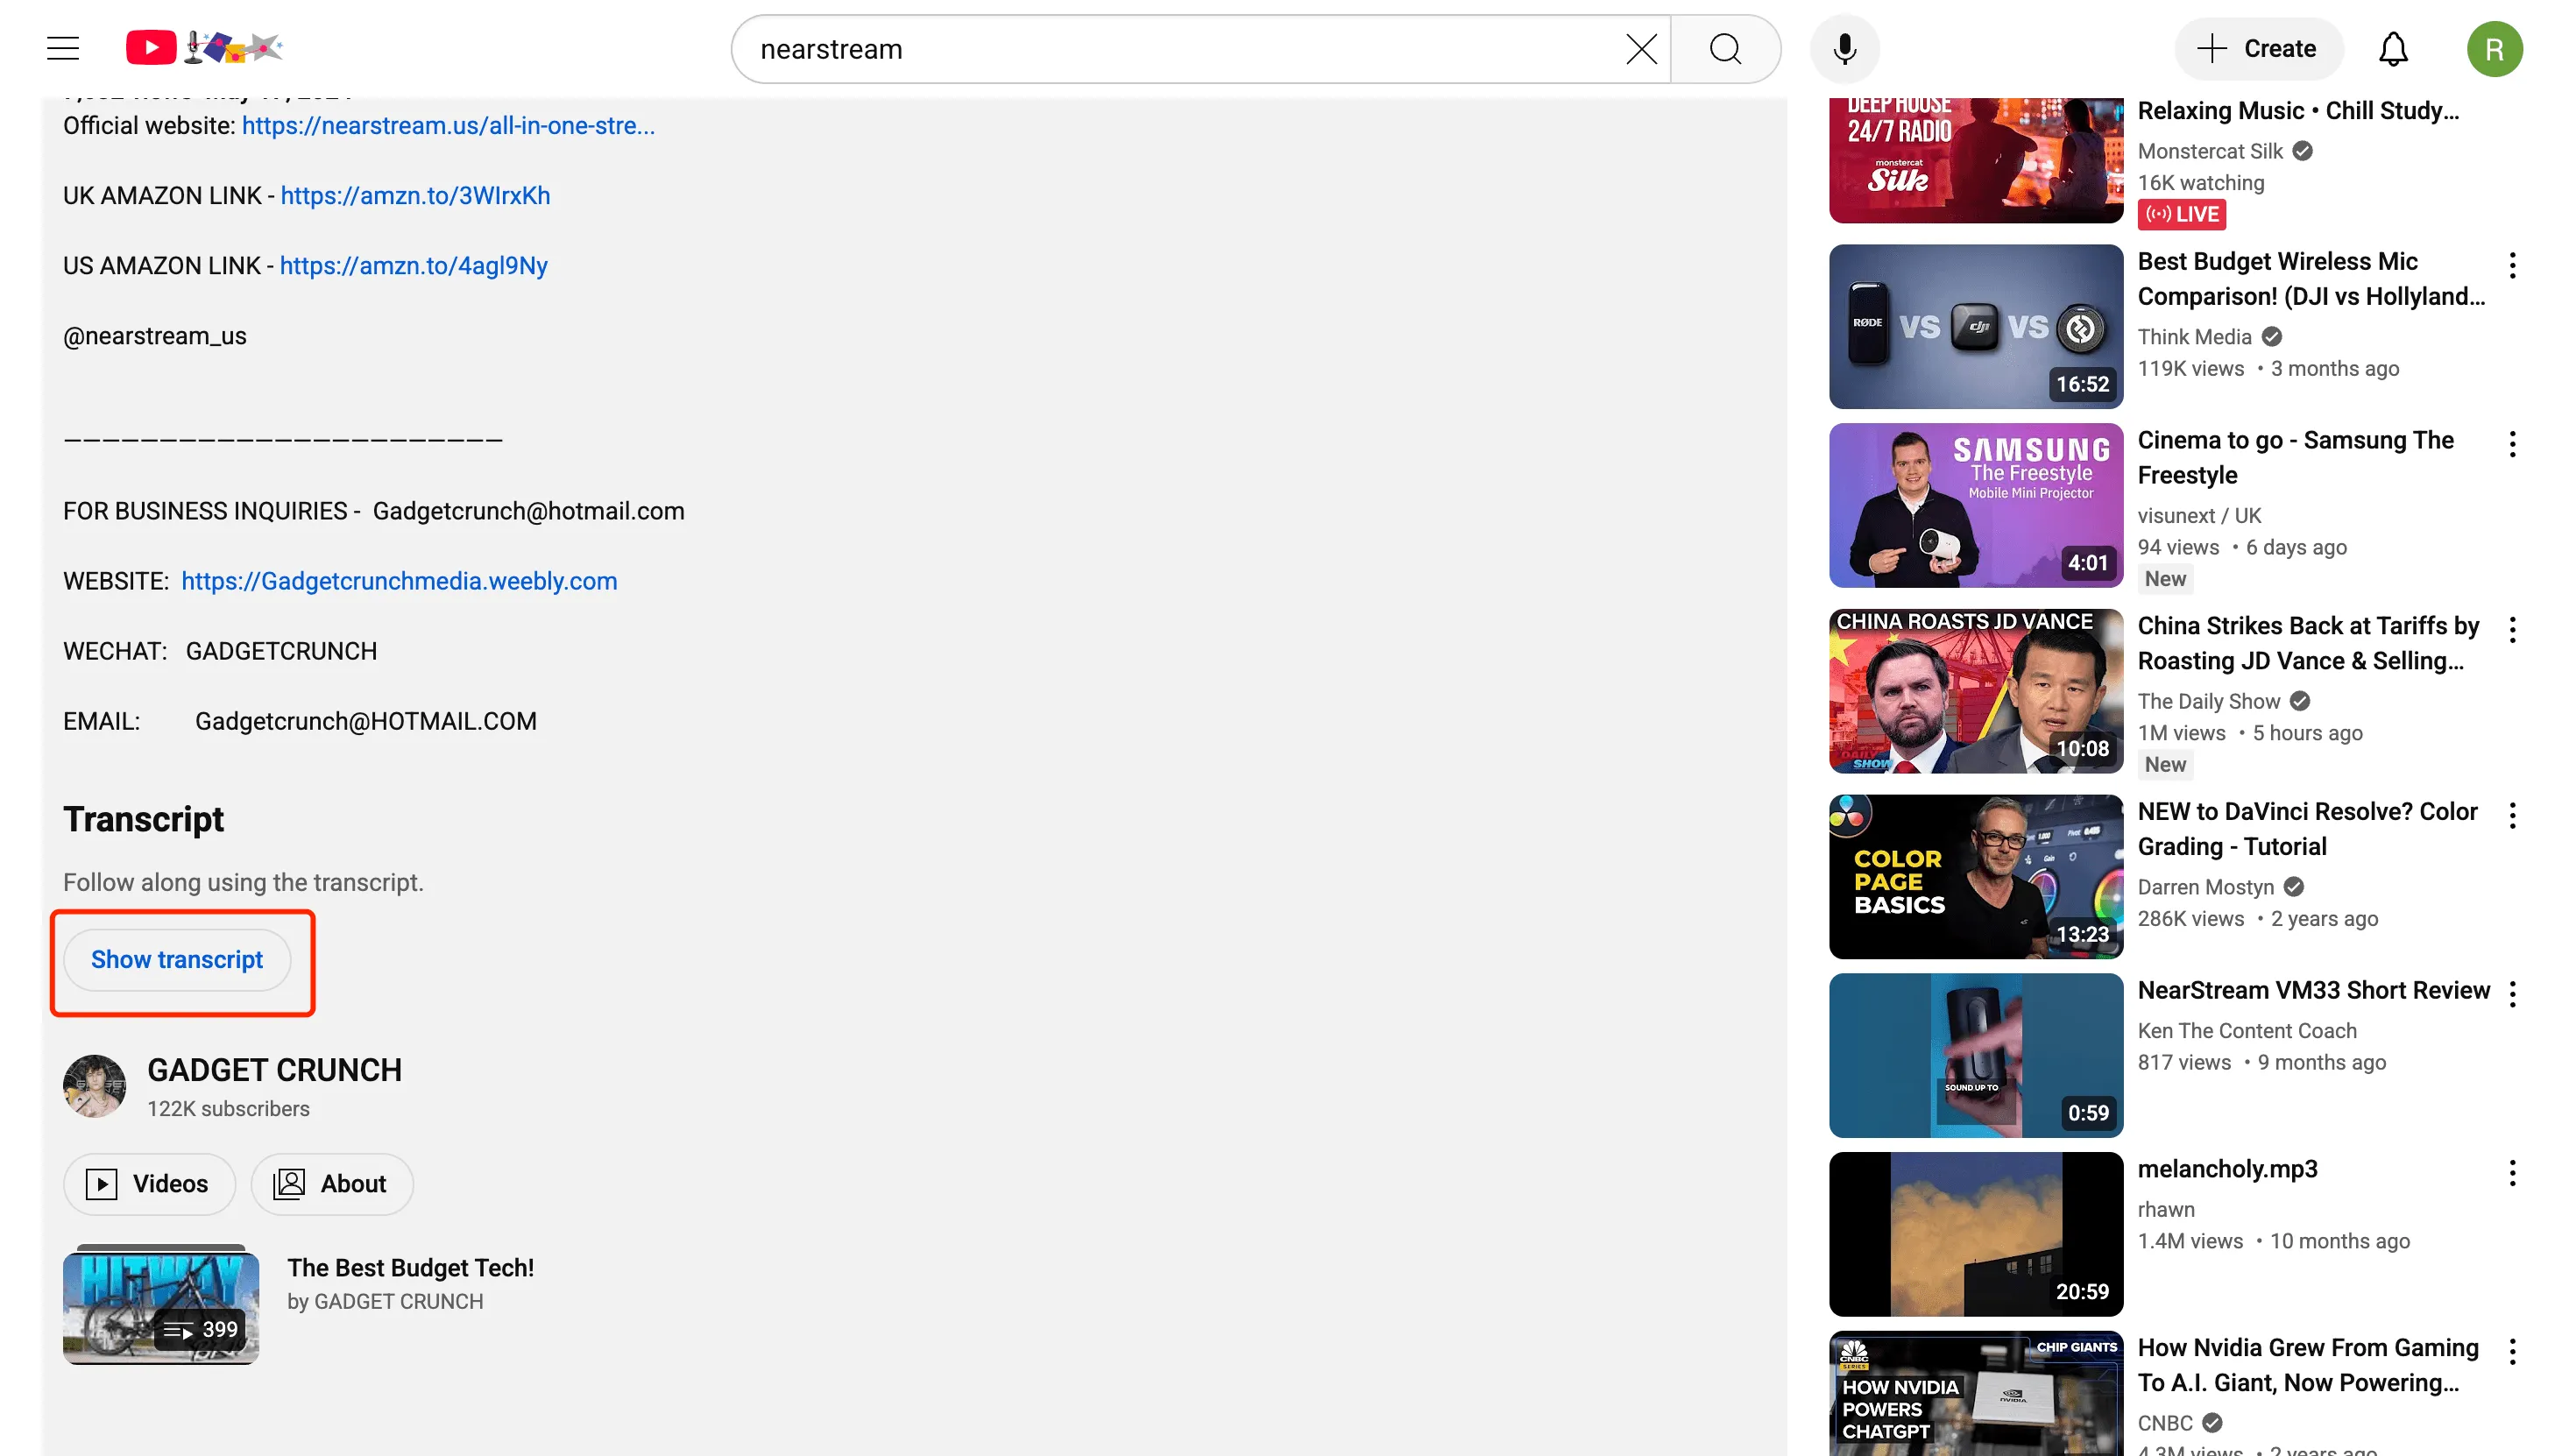Open Best Budget Wireless Mic Comparison thumbnail
2576x1456 pixels.
pos(1976,327)
